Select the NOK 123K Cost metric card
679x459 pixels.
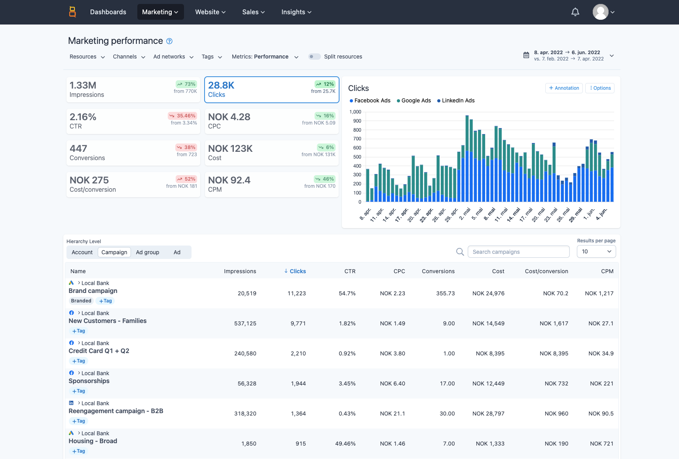(271, 153)
